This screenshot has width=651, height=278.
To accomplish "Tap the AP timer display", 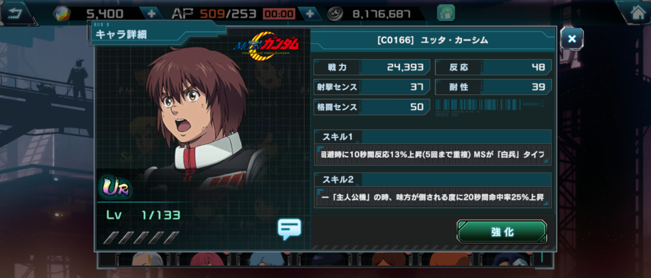I will pyautogui.click(x=279, y=14).
